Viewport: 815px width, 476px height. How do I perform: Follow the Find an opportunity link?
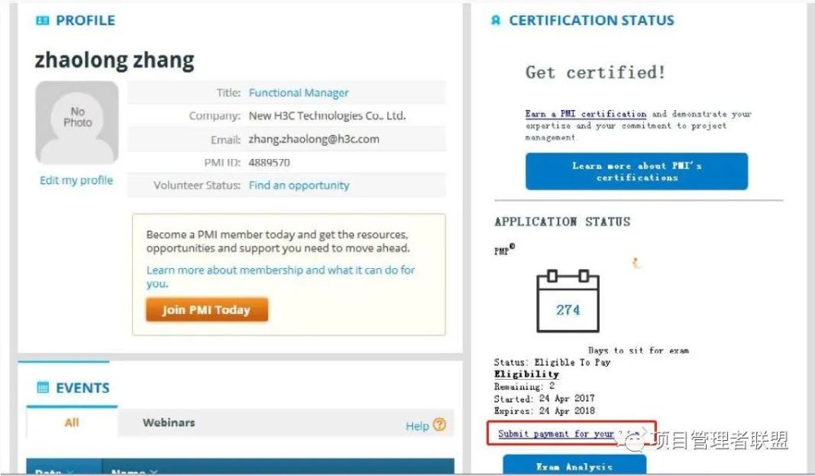click(299, 186)
